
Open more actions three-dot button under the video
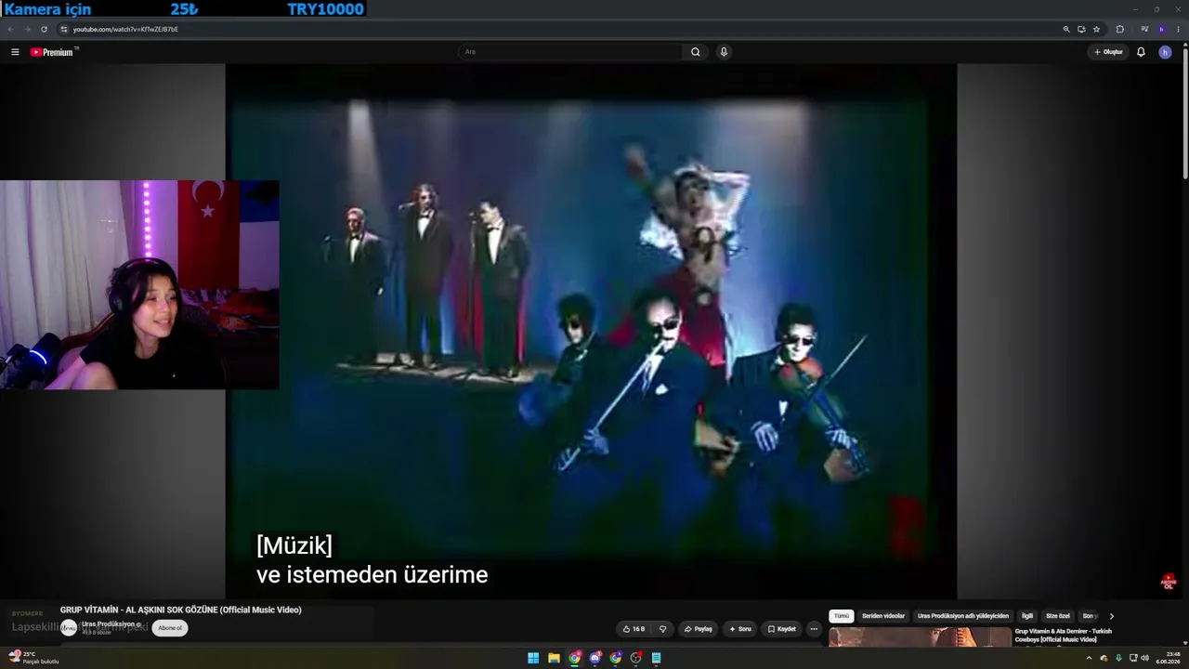click(x=814, y=629)
